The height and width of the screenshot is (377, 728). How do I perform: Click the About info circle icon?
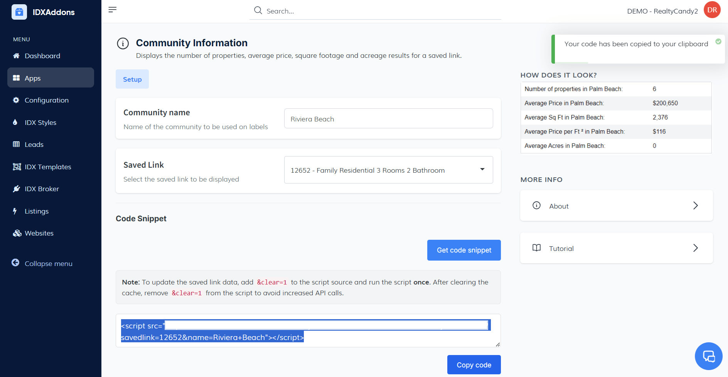(x=536, y=205)
